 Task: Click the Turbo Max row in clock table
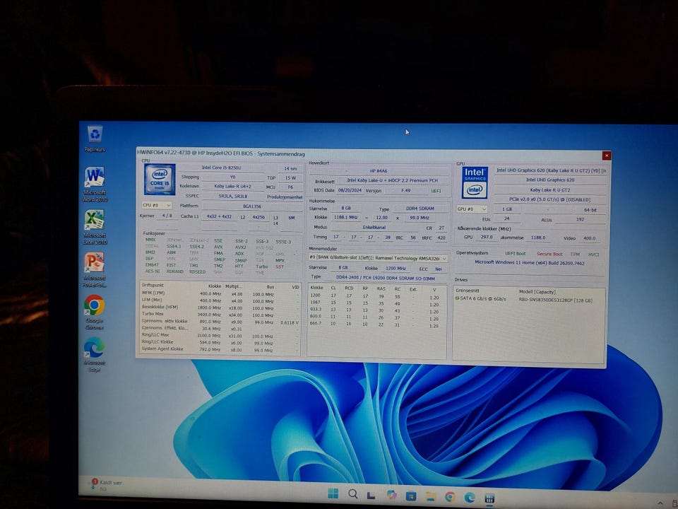220,315
